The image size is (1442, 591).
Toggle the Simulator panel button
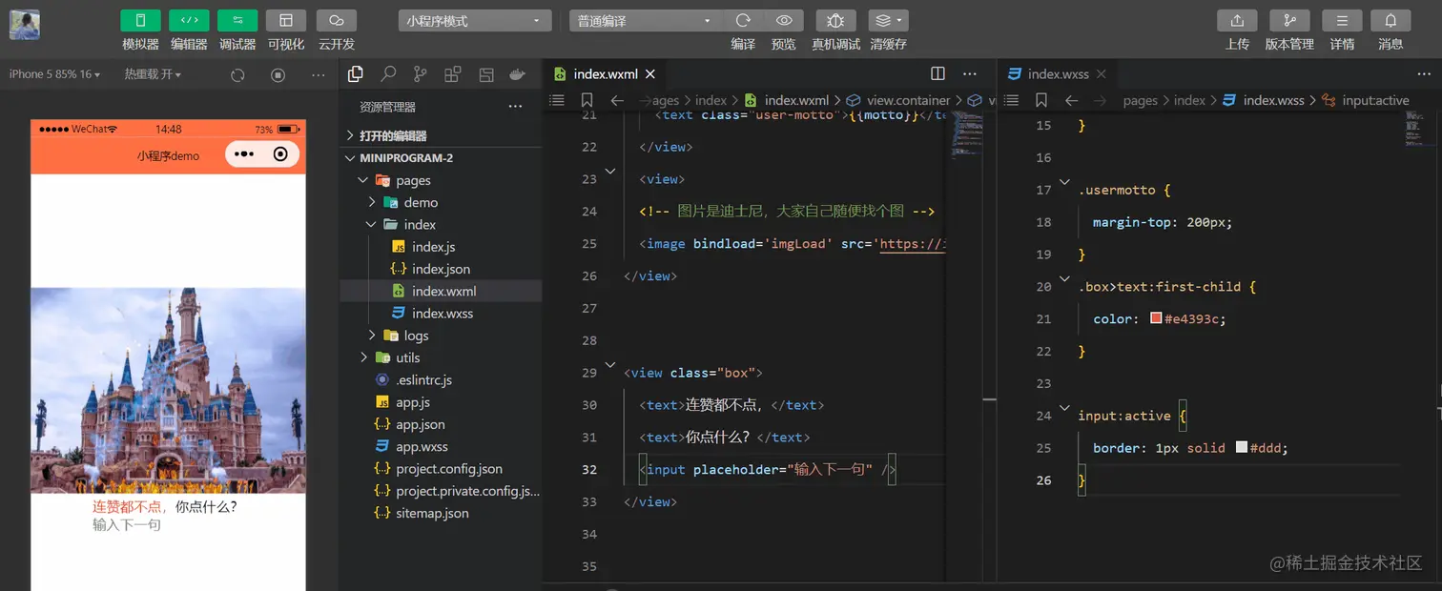(x=140, y=21)
